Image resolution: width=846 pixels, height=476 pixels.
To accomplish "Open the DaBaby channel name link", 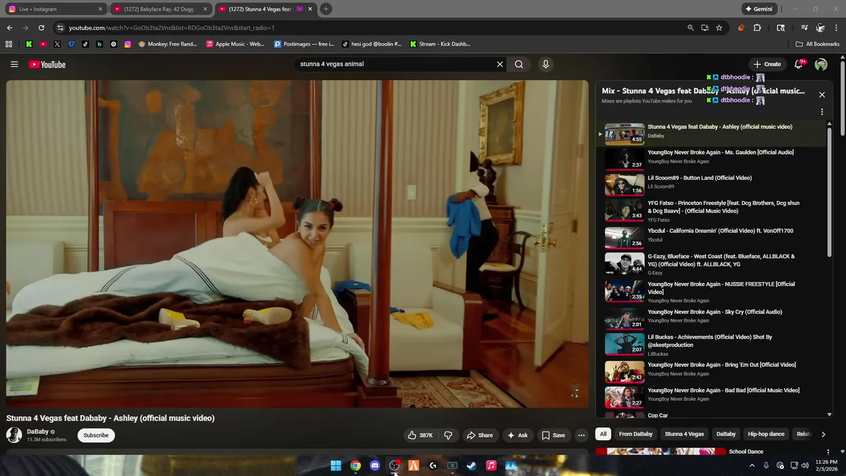I will pyautogui.click(x=38, y=432).
